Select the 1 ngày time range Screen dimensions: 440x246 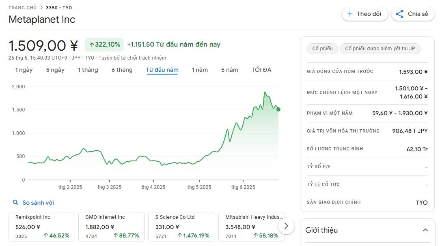pos(24,70)
